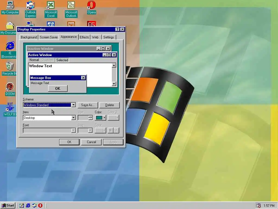Screen dimensions: 278x209
Task: Open the Settings tab
Action: pyautogui.click(x=109, y=37)
